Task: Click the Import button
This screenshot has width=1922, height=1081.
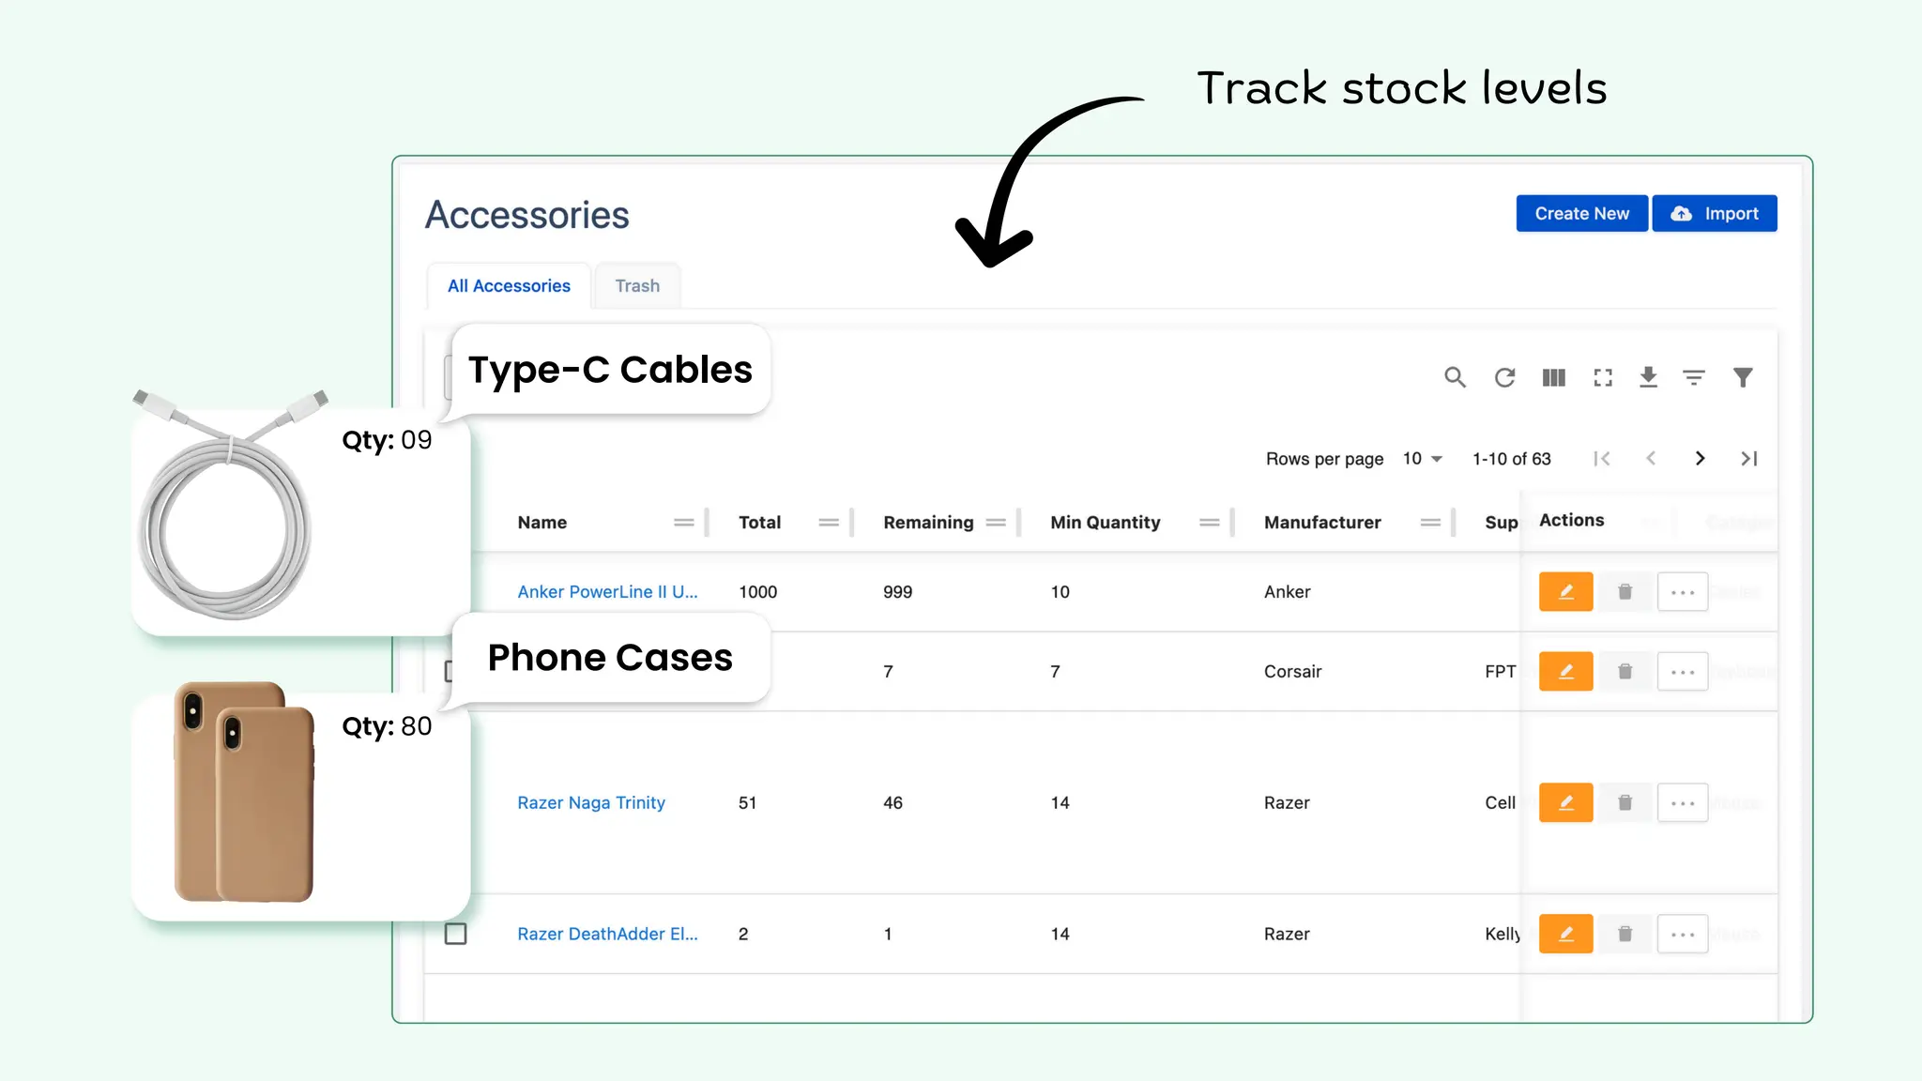Action: click(x=1715, y=214)
